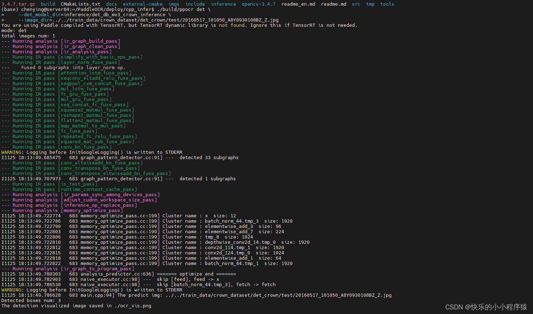Click the map_matmul_to_mul_pass line
The width and height of the screenshot is (533, 314).
pyautogui.click(x=64, y=126)
